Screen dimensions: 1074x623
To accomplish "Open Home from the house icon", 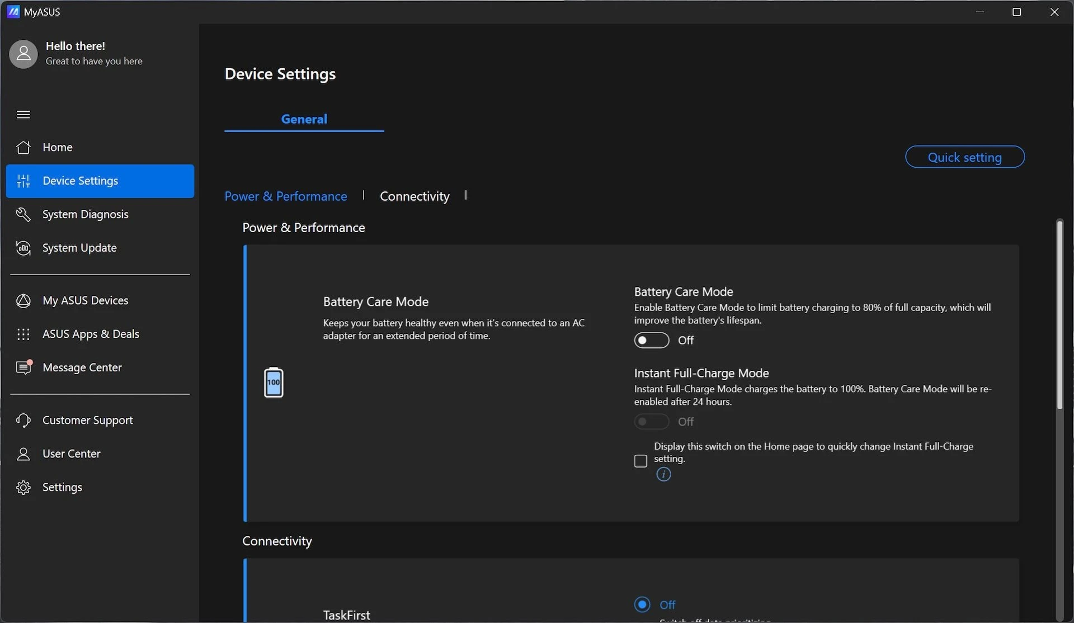I will pyautogui.click(x=23, y=147).
